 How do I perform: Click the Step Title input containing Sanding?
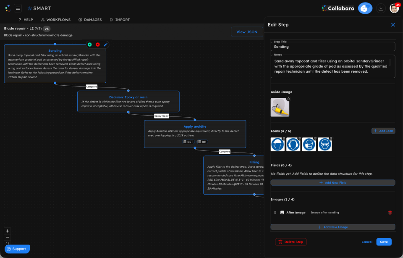pos(332,46)
